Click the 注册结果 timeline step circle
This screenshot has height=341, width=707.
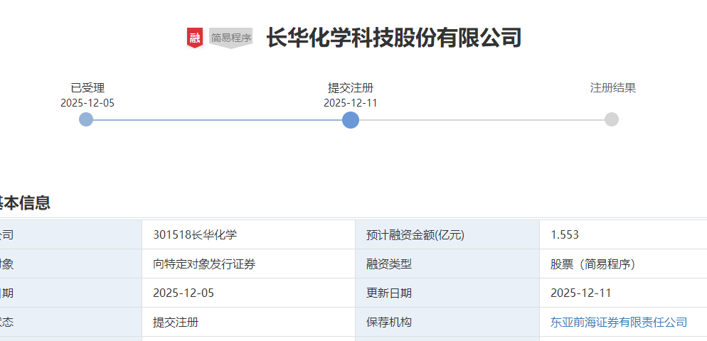tap(612, 119)
